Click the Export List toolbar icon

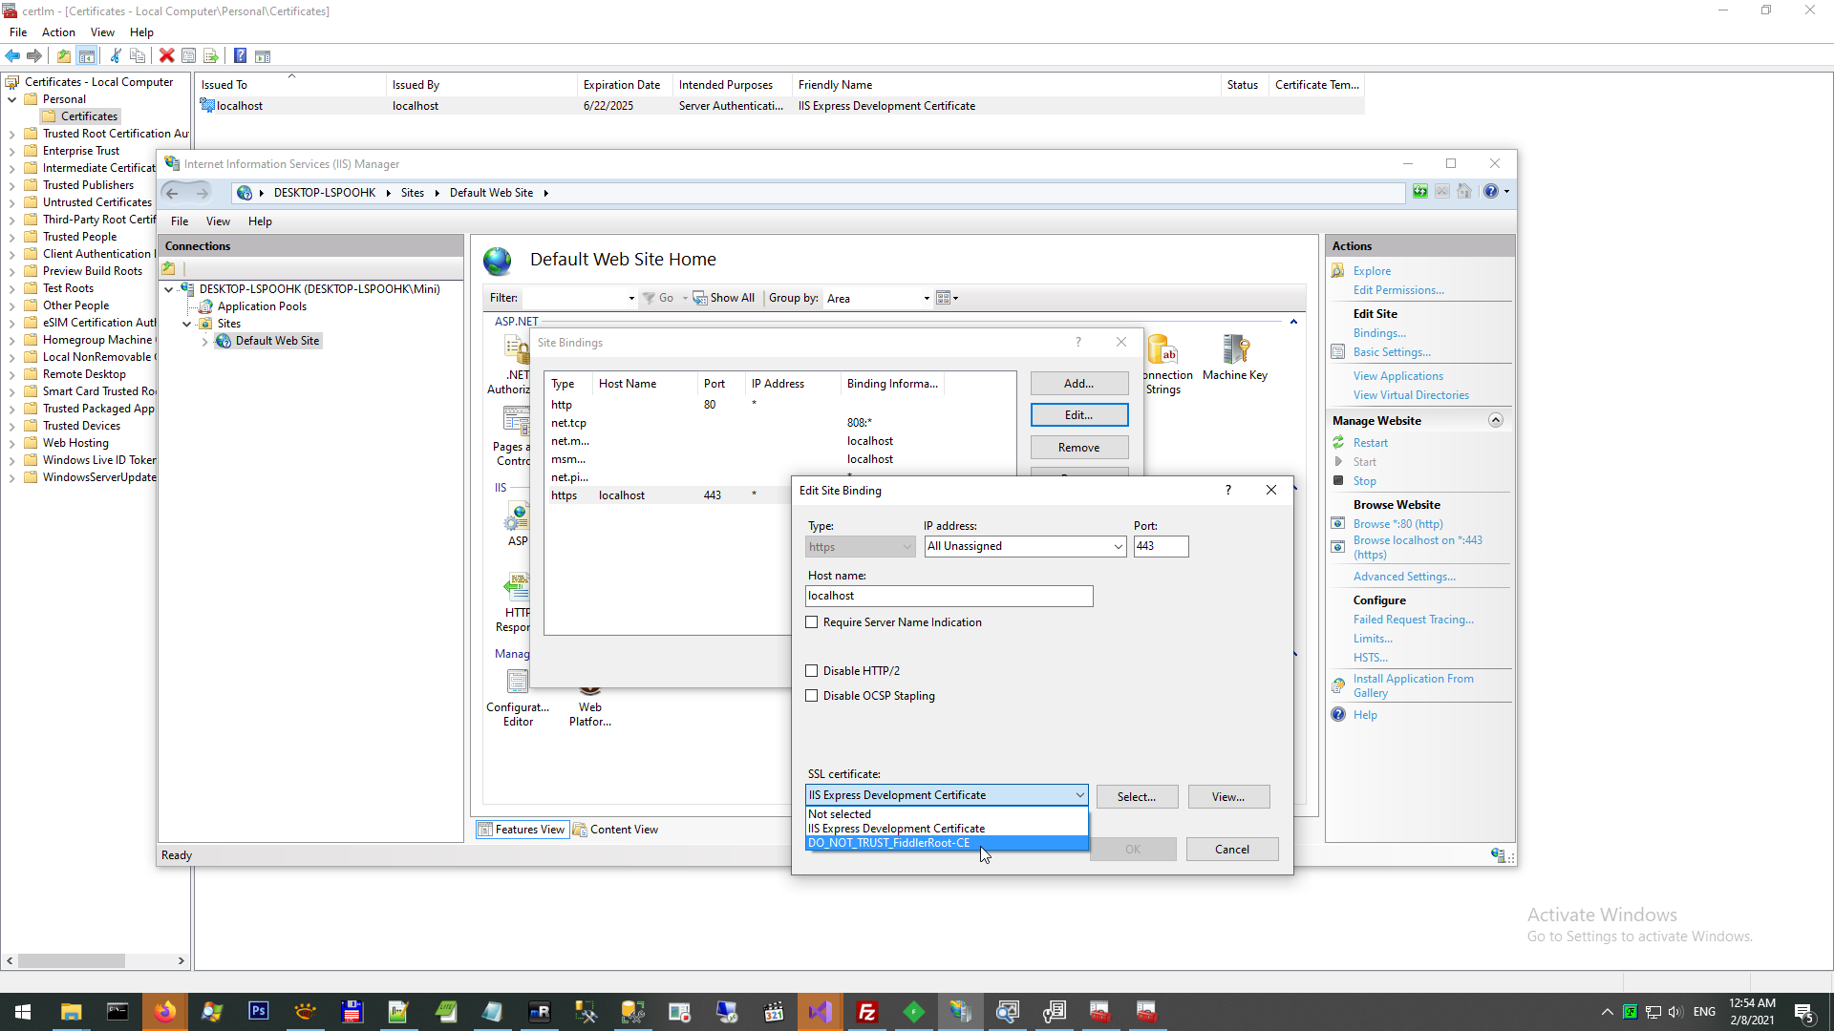(211, 56)
